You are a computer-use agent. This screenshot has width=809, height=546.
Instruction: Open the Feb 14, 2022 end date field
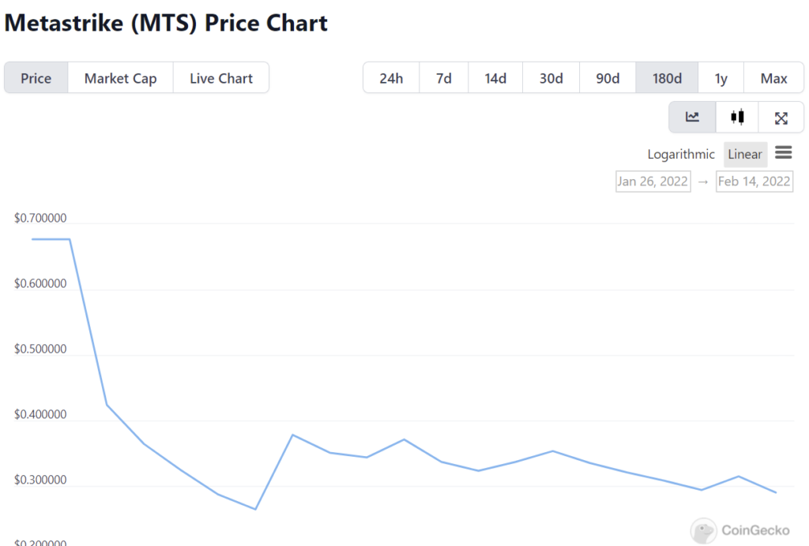[754, 181]
